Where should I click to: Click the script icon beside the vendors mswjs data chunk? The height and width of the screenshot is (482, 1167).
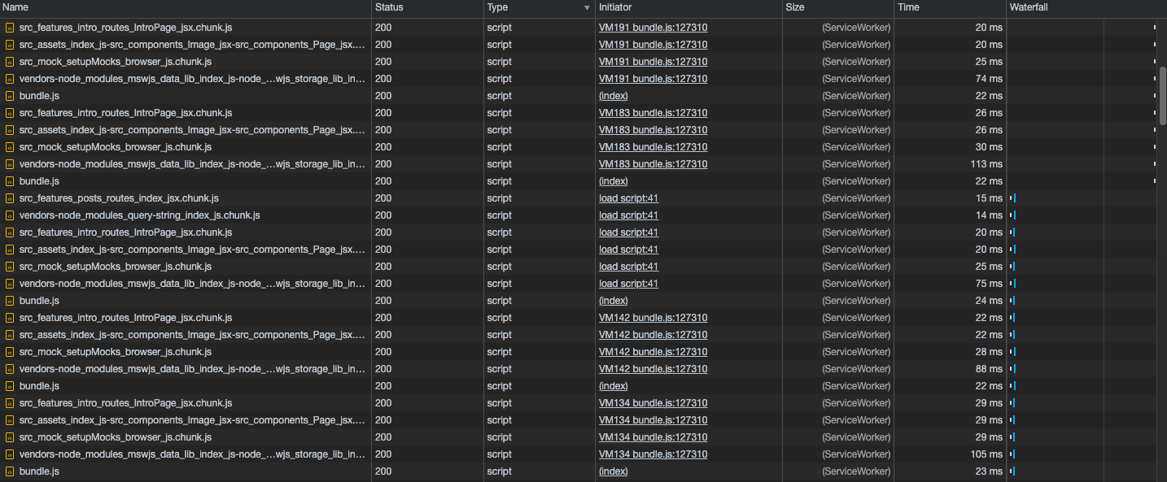click(11, 78)
